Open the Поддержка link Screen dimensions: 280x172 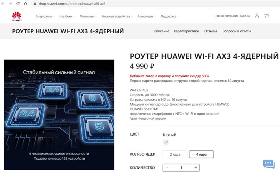click(168, 16)
